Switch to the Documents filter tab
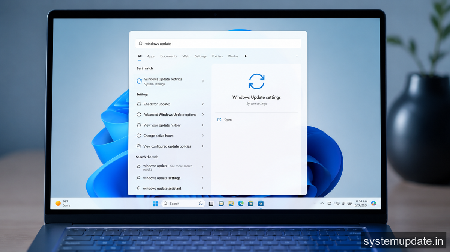 tap(168, 56)
